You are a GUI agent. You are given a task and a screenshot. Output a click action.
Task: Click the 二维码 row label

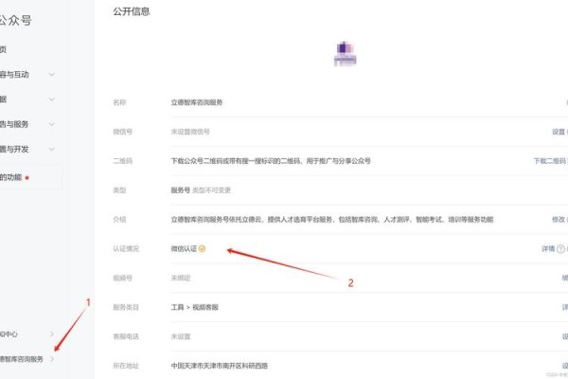pos(123,161)
